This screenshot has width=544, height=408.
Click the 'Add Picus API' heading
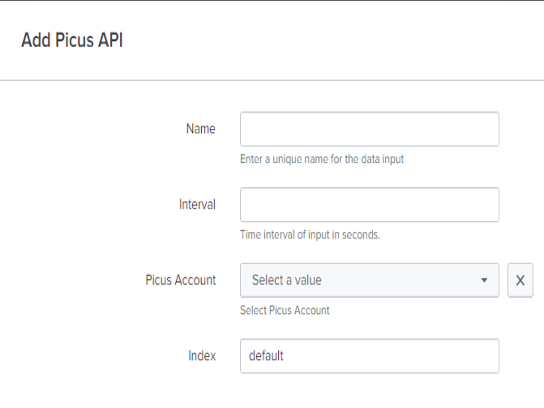pos(72,40)
